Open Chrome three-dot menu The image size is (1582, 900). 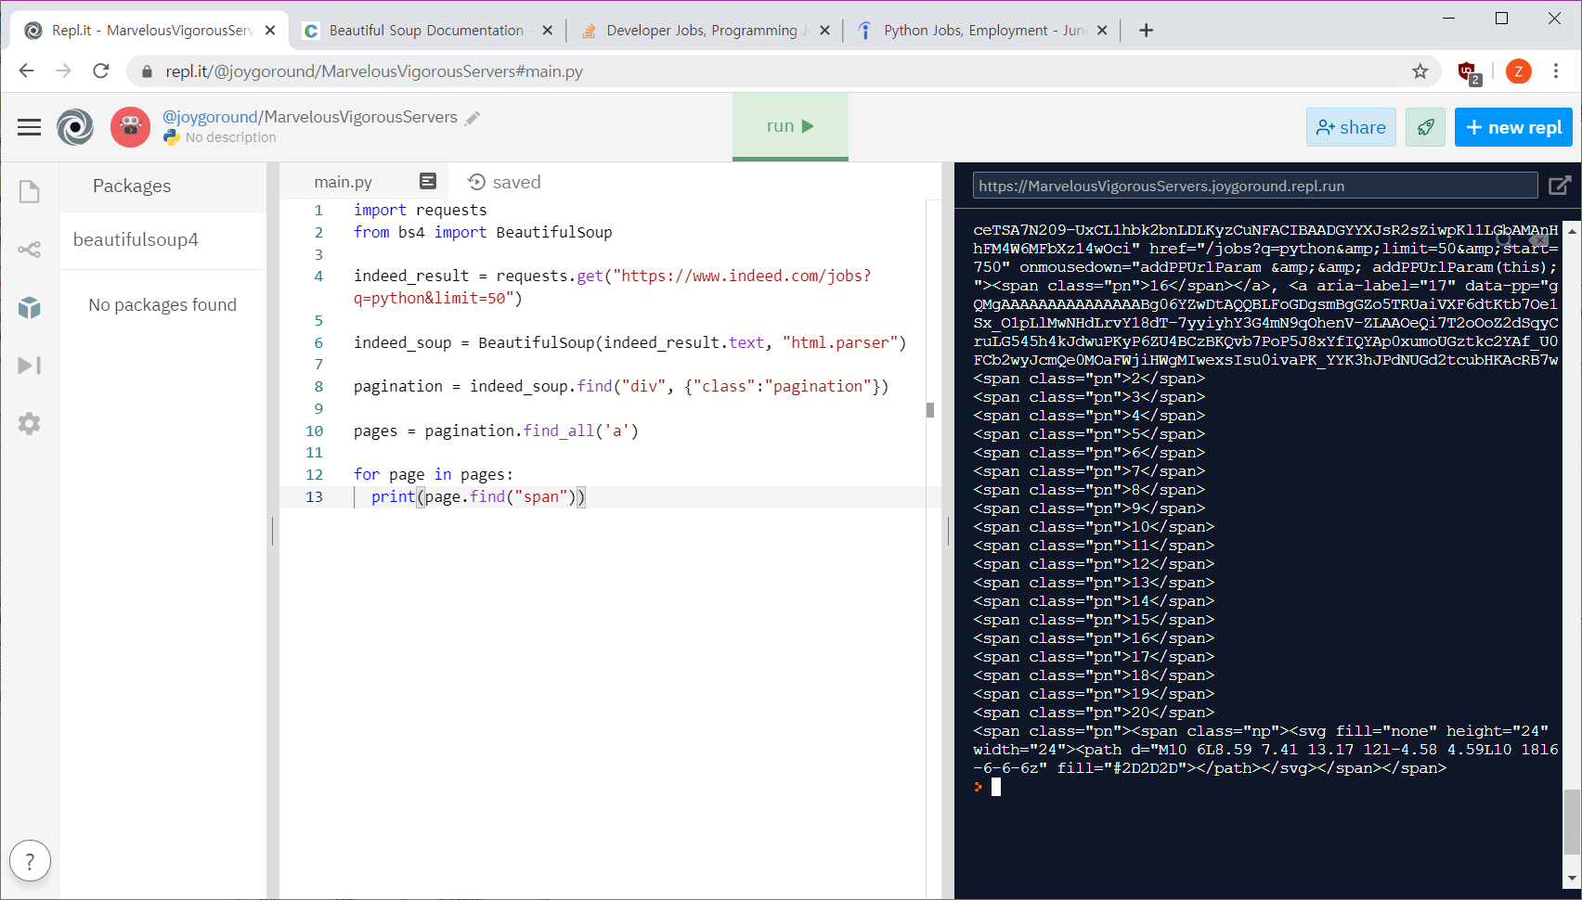point(1556,71)
